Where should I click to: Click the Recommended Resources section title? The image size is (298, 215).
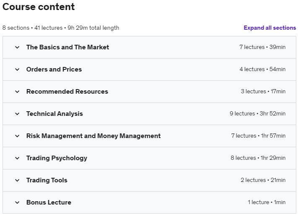(x=67, y=92)
